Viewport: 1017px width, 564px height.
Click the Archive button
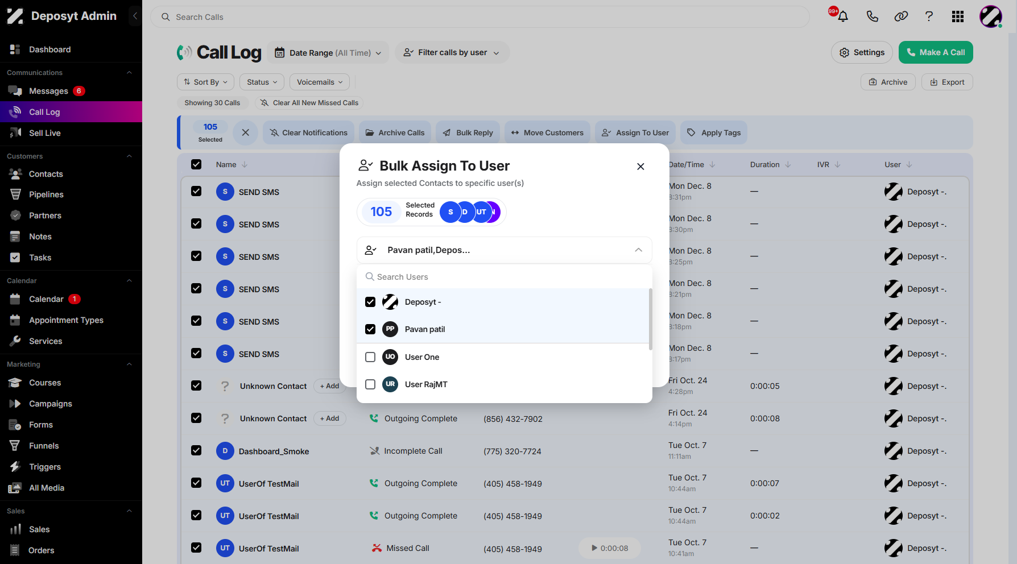(888, 82)
